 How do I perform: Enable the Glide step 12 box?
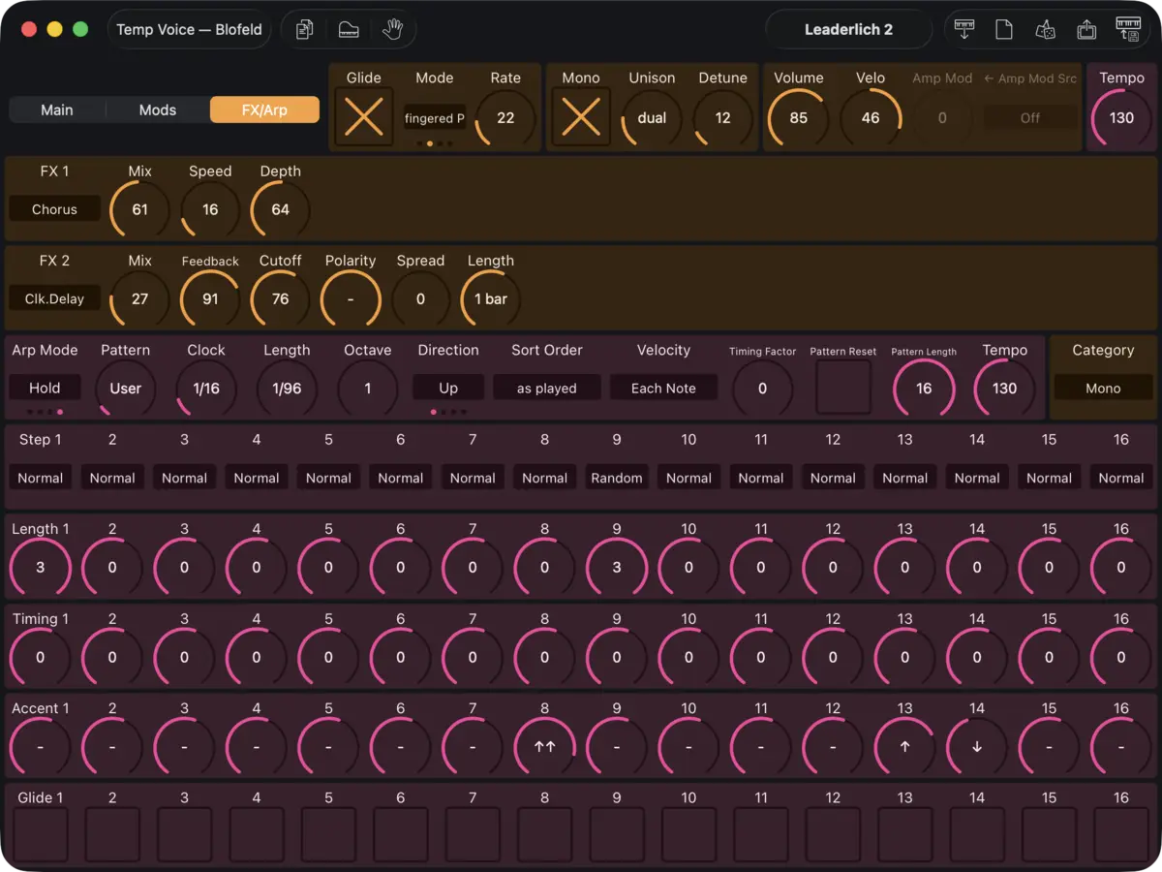tap(833, 835)
